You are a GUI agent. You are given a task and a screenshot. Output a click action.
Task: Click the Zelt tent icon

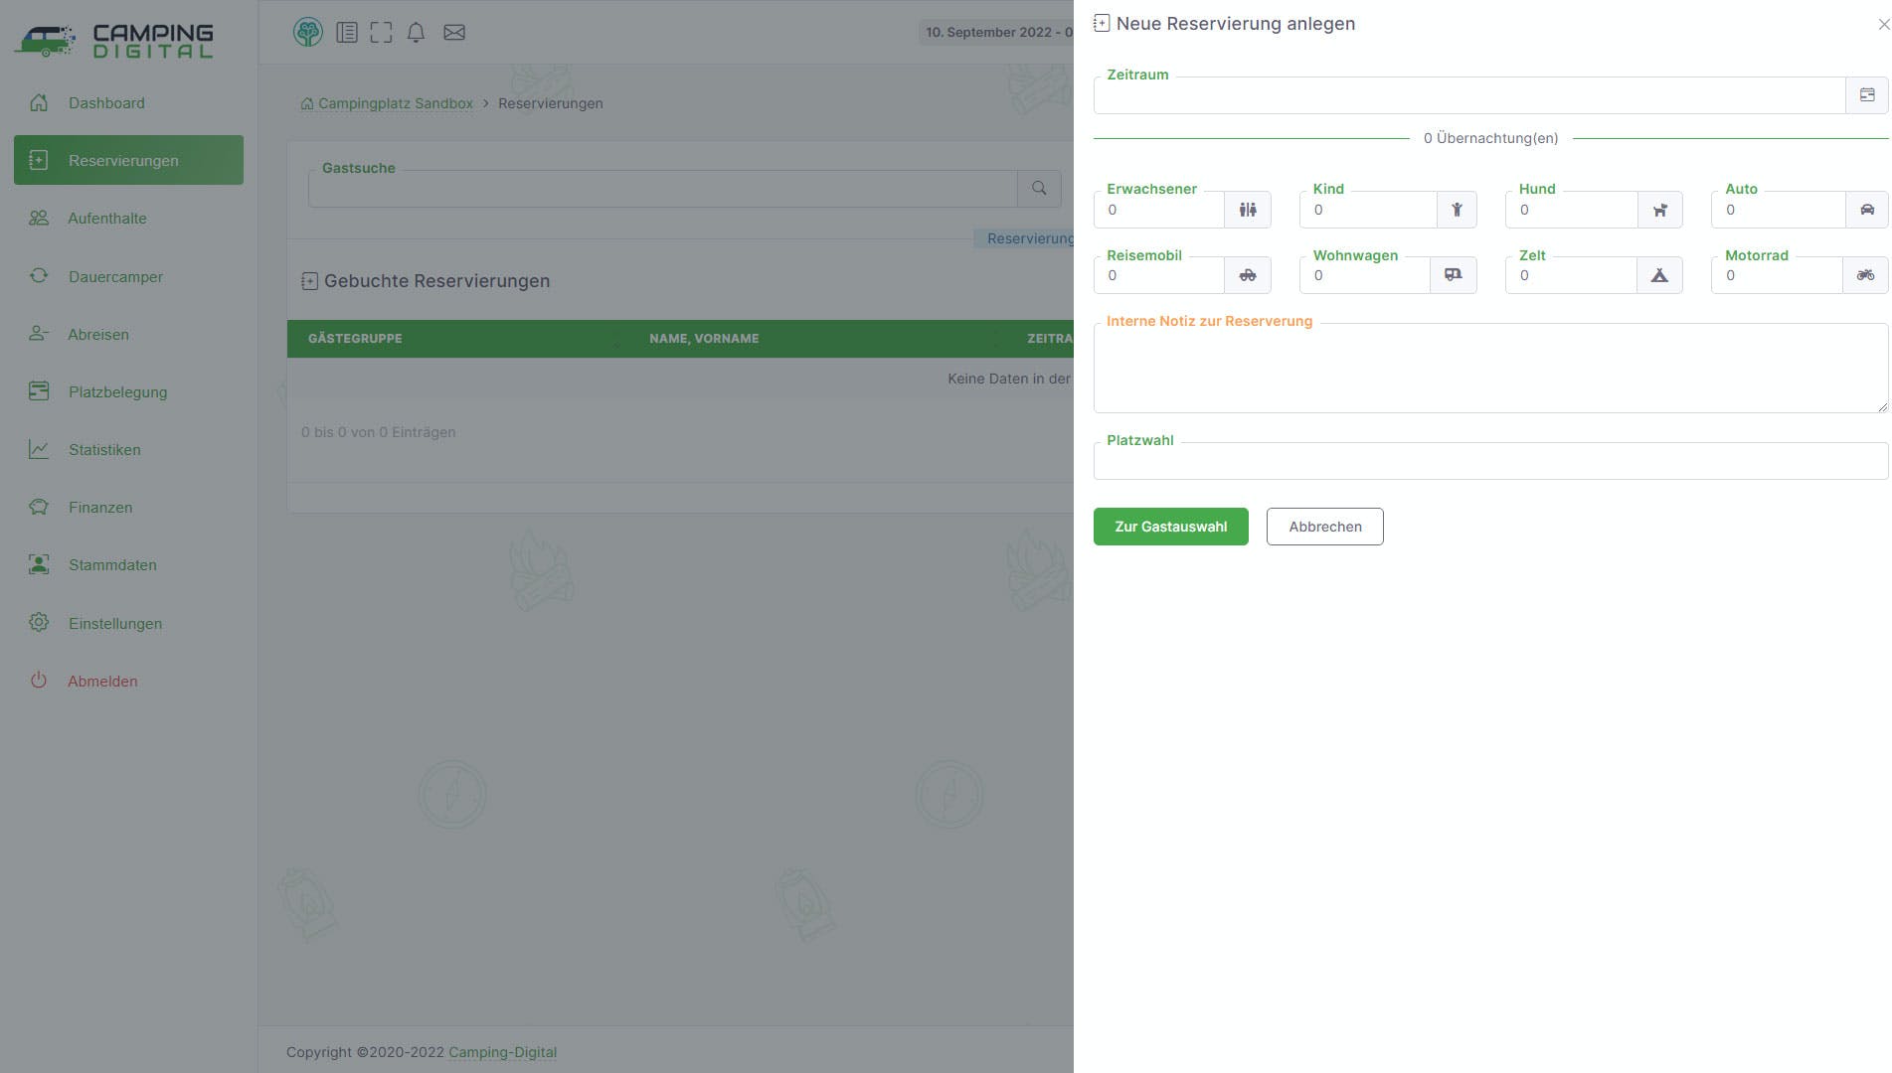(x=1659, y=275)
